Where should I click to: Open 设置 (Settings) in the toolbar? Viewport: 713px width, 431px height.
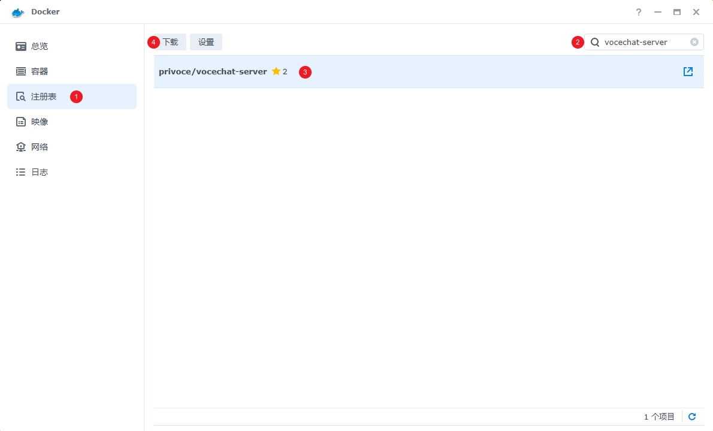coord(206,41)
